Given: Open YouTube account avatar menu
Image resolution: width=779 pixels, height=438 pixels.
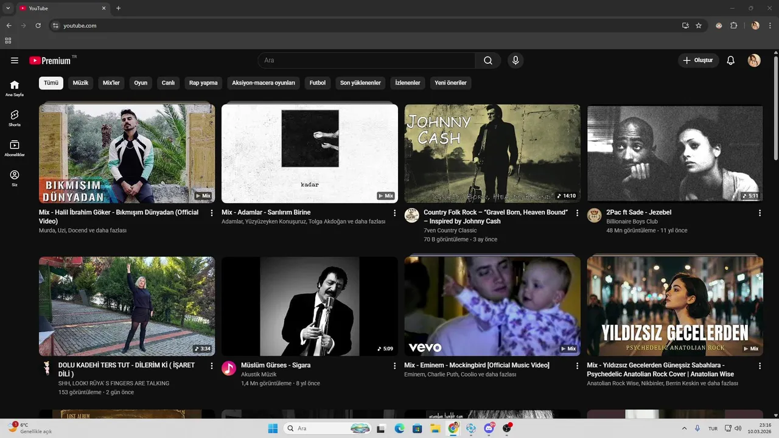Looking at the screenshot, I should point(754,60).
